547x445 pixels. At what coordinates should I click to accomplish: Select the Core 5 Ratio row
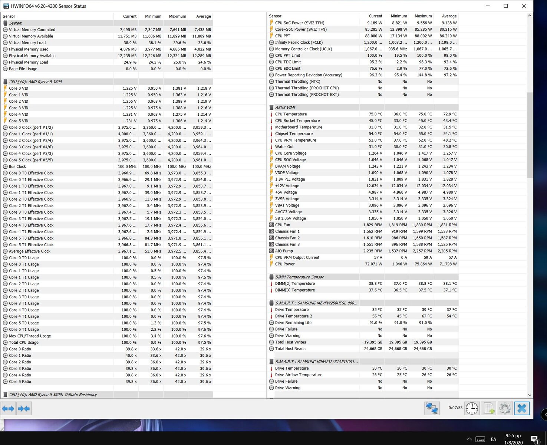pyautogui.click(x=107, y=382)
